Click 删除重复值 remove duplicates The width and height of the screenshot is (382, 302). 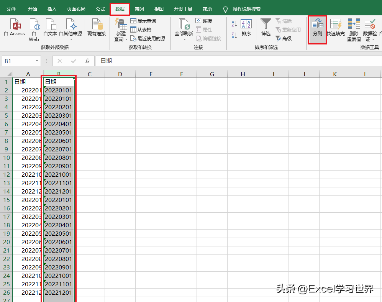[354, 30]
